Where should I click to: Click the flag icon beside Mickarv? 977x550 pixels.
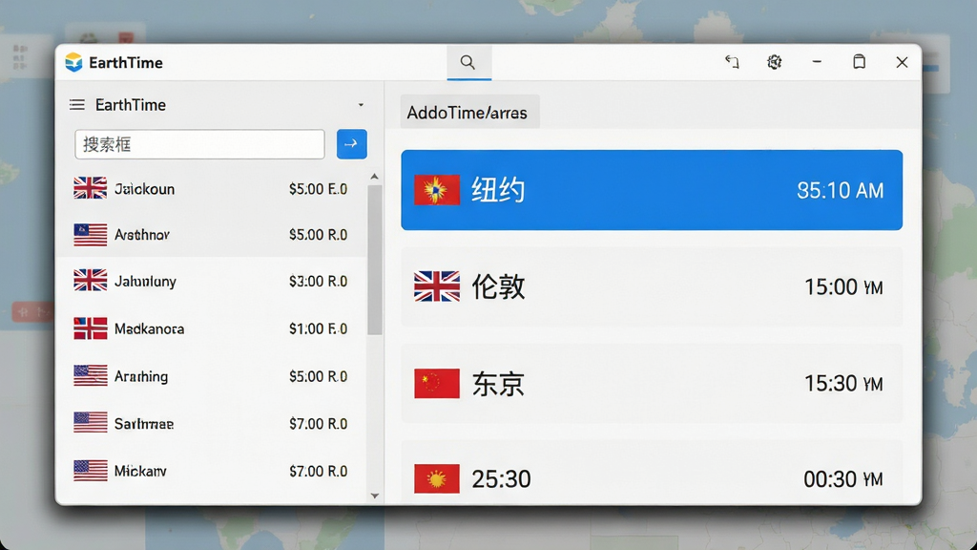click(91, 470)
